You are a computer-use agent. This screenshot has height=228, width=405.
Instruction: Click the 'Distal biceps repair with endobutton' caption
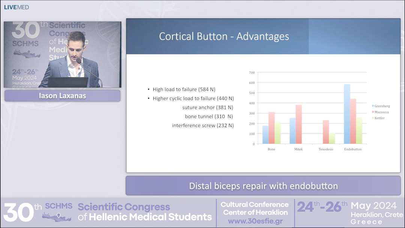[263, 186]
